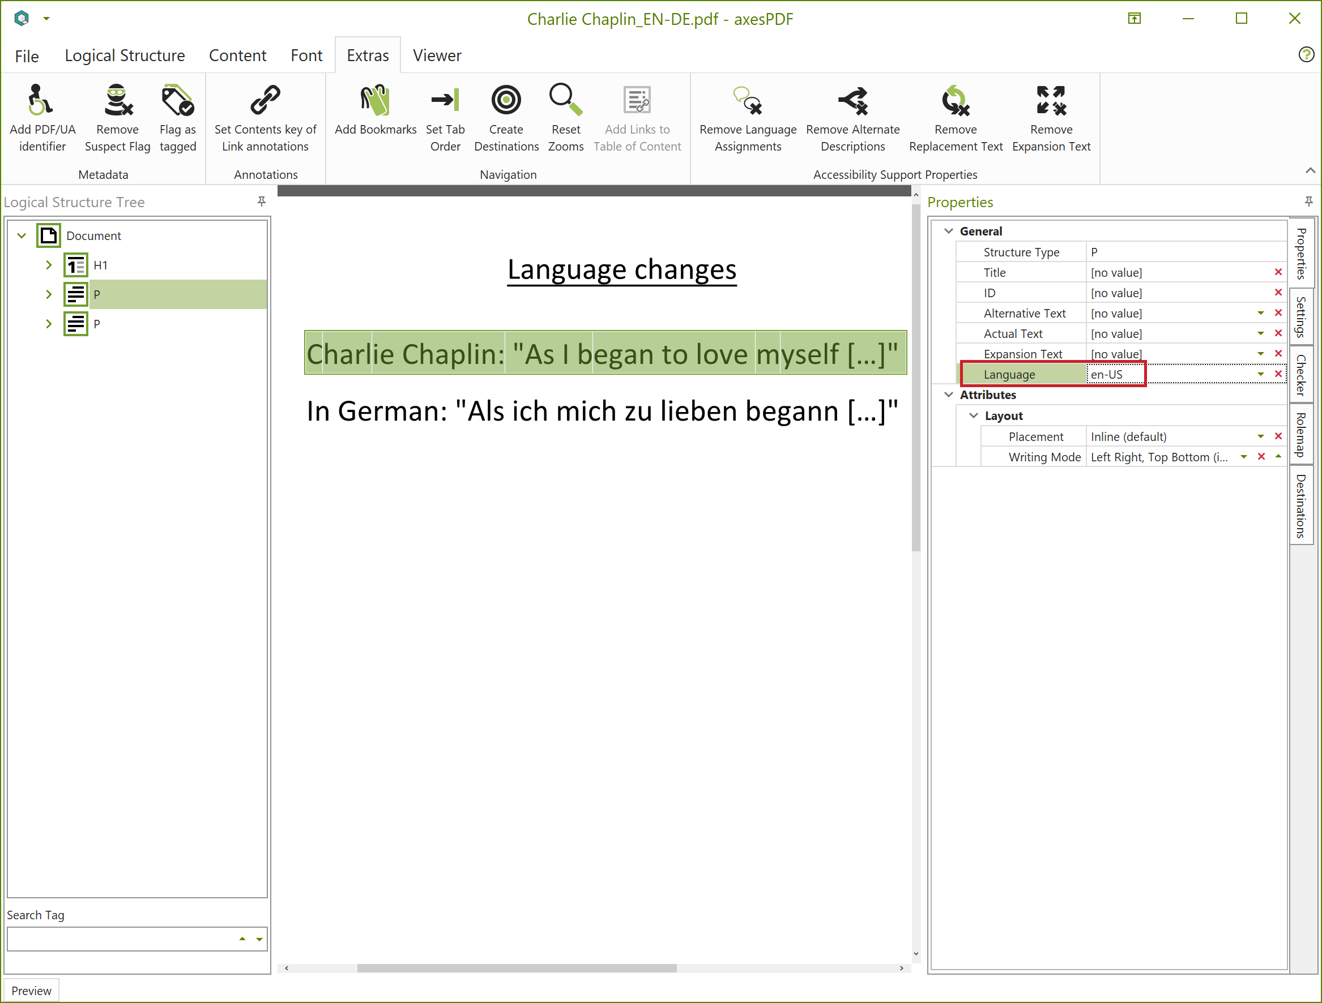Switch to Content ribbon tab
1322x1003 pixels.
point(237,55)
